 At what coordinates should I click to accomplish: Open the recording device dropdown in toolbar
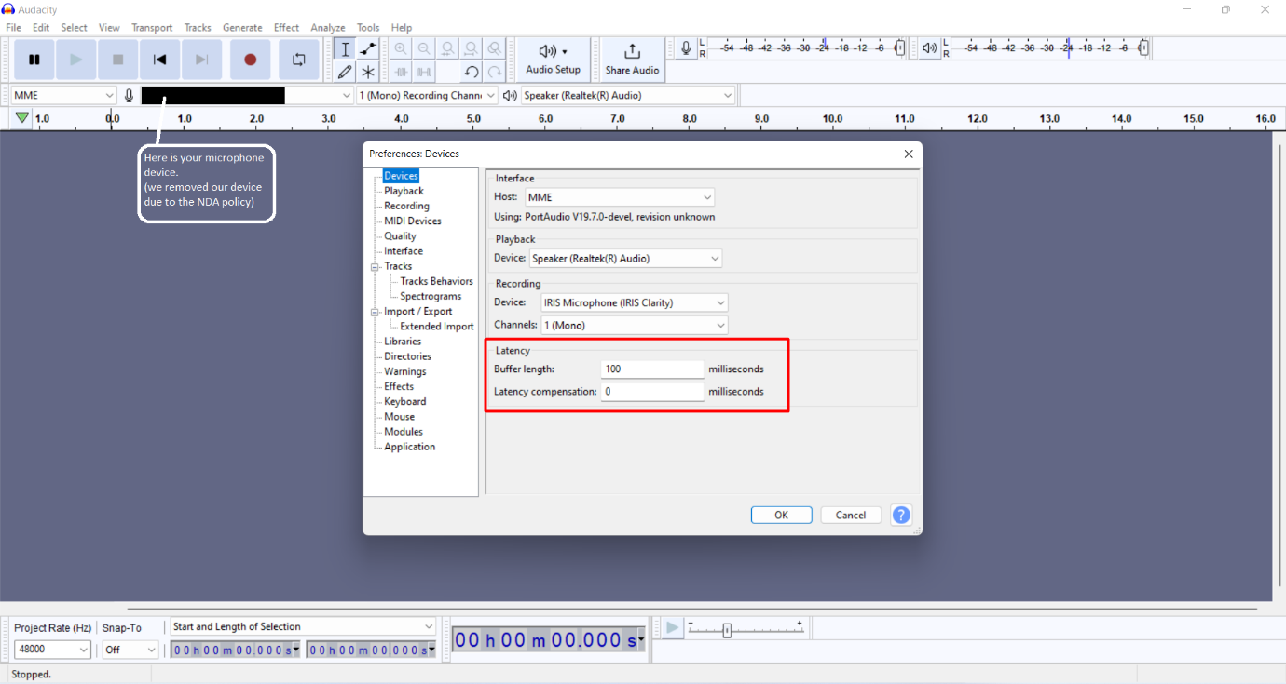pos(247,95)
